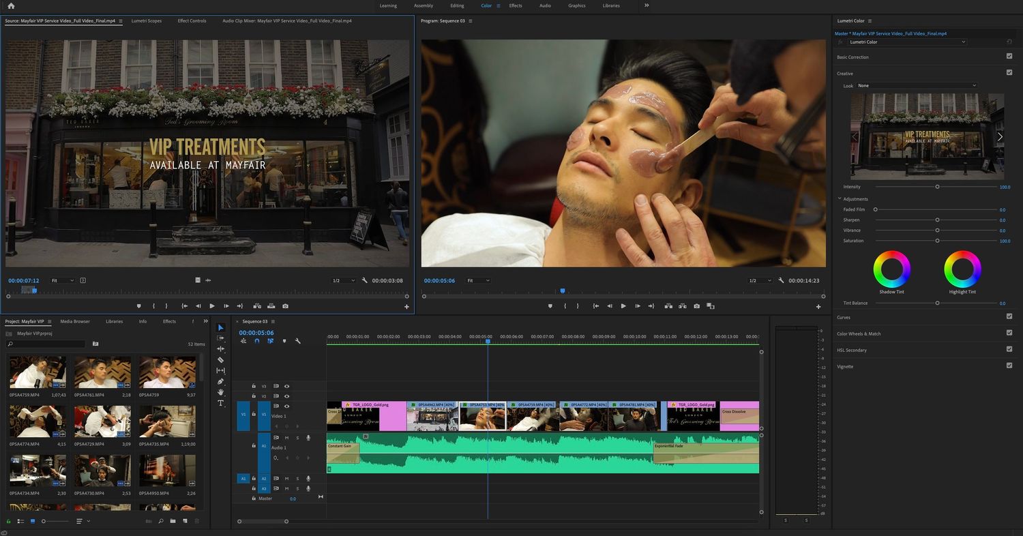Select the Slip tool

[220, 371]
